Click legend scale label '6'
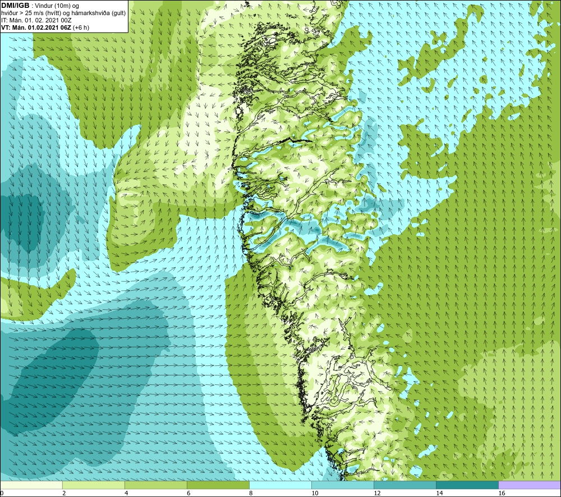Image resolution: width=561 pixels, height=497 pixels. [x=189, y=493]
